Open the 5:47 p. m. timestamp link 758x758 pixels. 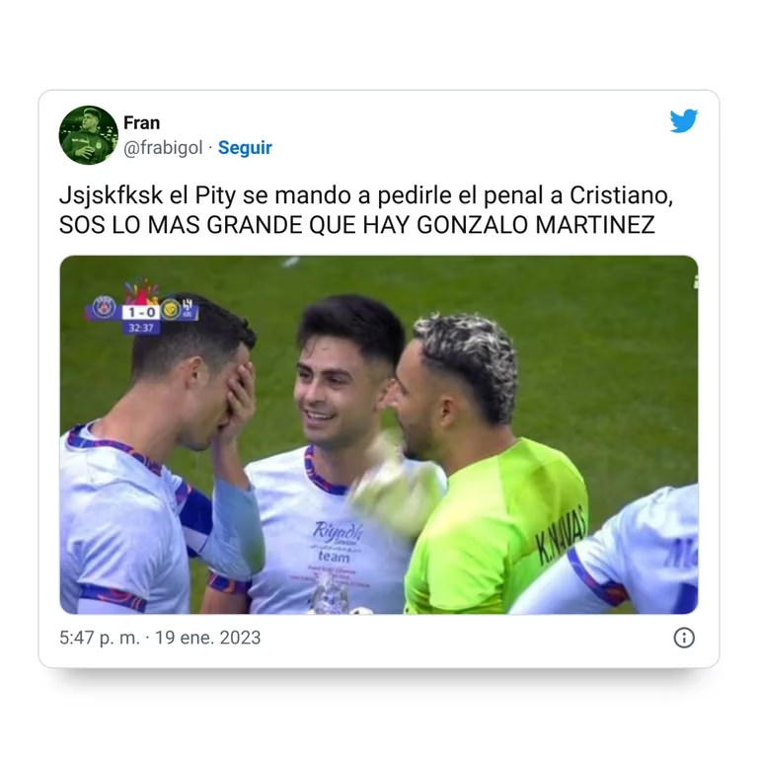coord(100,638)
